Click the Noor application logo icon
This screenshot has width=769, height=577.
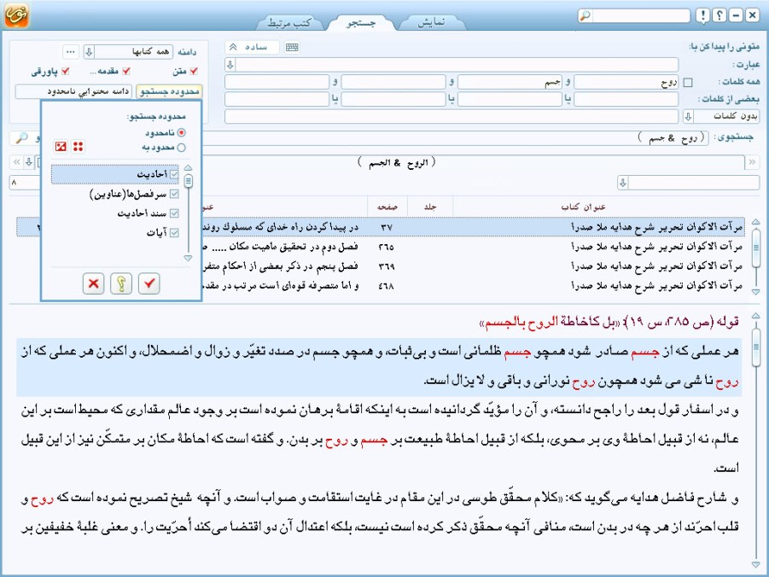point(16,15)
